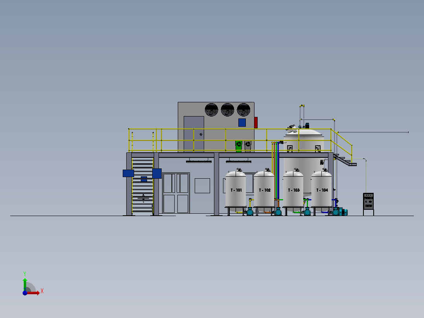The width and height of the screenshot is (424, 318).
Task: Select the green recycling bin on platform
Action: coord(238,146)
